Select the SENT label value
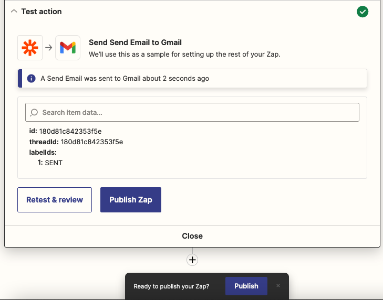This screenshot has height=300, width=383. click(x=54, y=163)
